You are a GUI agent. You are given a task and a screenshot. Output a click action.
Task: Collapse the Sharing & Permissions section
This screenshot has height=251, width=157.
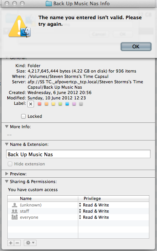pyautogui.click(x=7, y=182)
